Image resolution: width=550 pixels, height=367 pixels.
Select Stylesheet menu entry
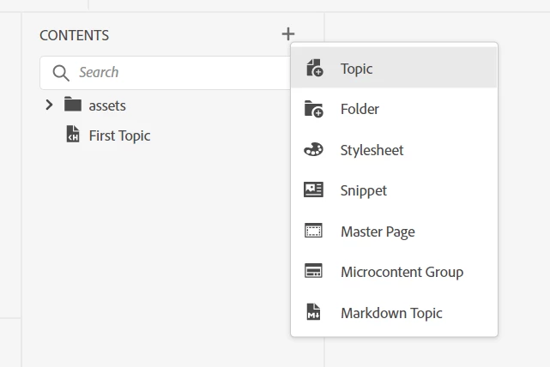(x=372, y=150)
